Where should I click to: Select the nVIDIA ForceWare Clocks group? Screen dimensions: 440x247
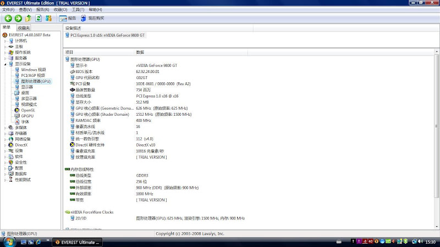(x=89, y=212)
